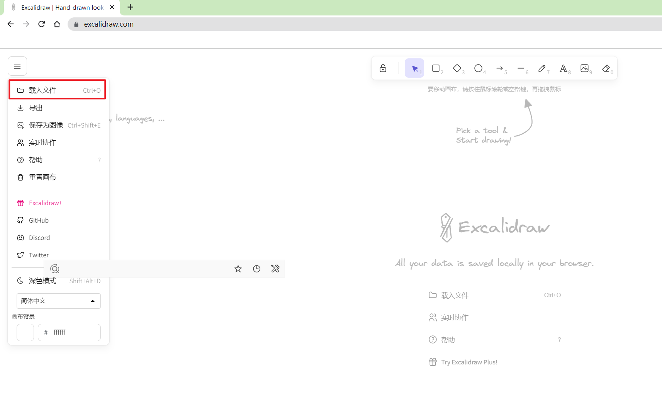Select the Arrow tool

[499, 68]
